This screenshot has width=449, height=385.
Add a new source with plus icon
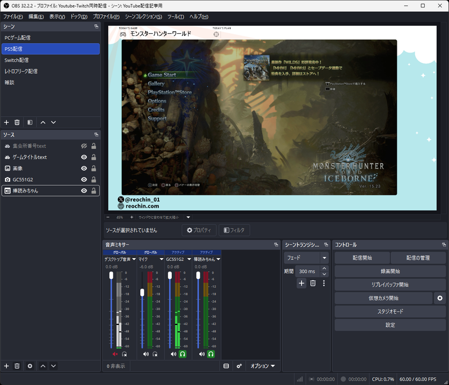(x=6, y=366)
